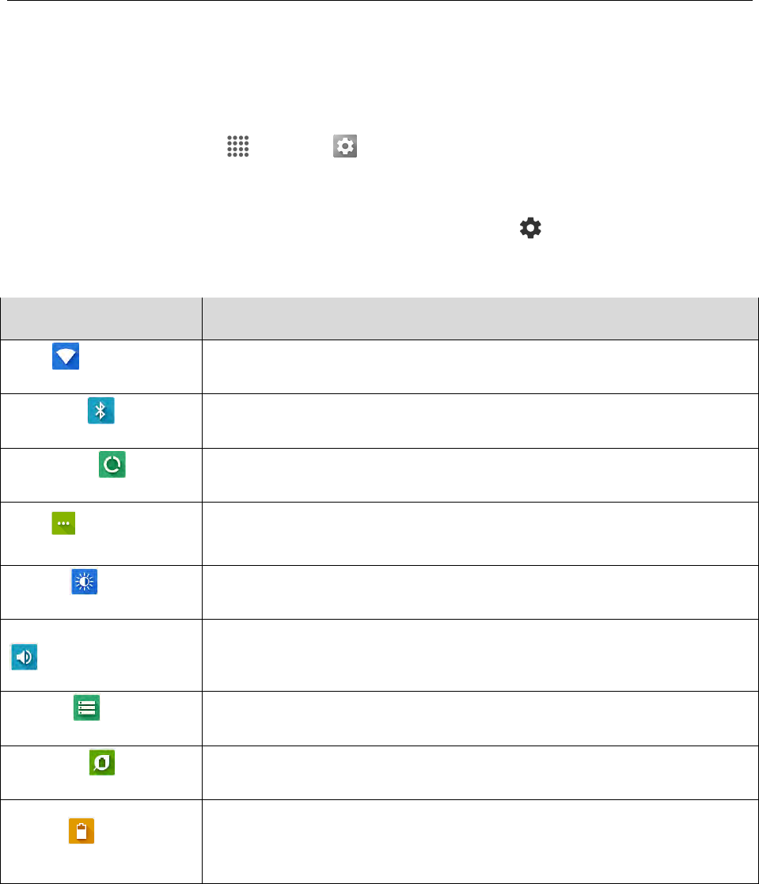This screenshot has width=759, height=884.
Task: Click the gray header cell above icon column
Action: click(101, 318)
